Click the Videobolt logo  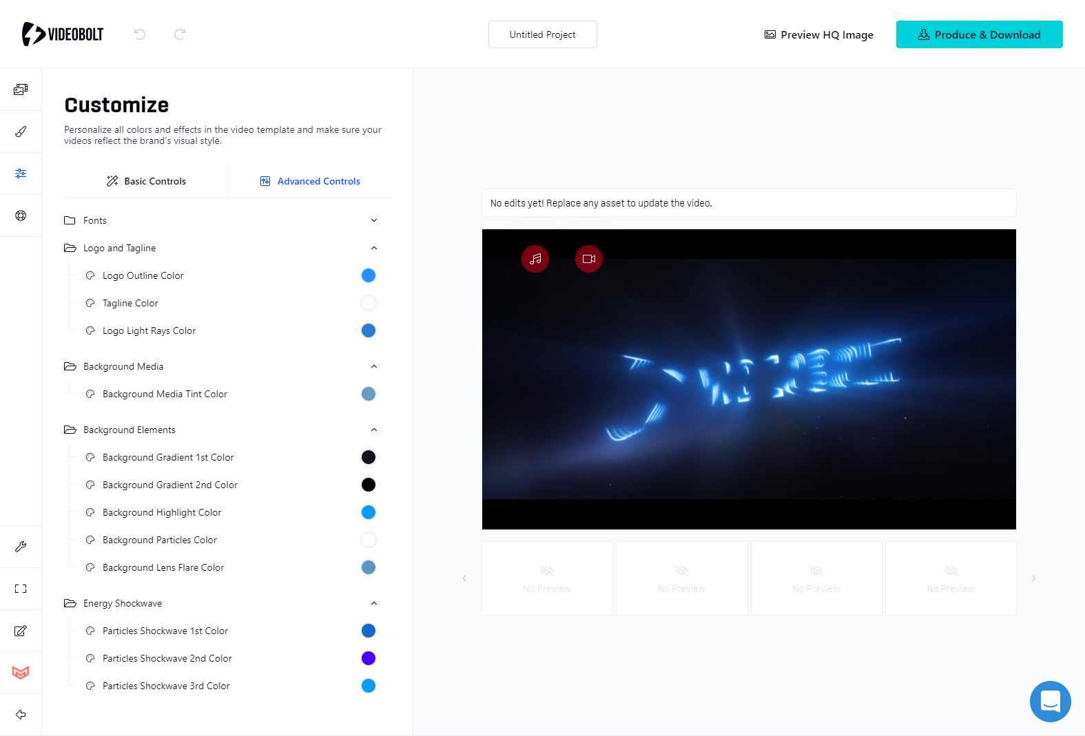click(x=63, y=34)
